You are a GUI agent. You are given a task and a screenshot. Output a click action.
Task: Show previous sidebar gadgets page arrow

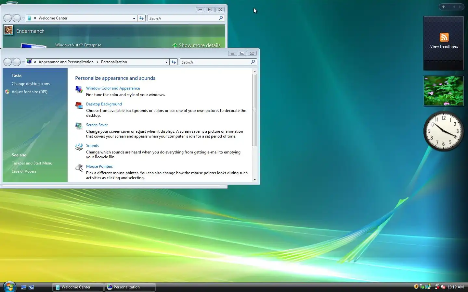(x=454, y=6)
